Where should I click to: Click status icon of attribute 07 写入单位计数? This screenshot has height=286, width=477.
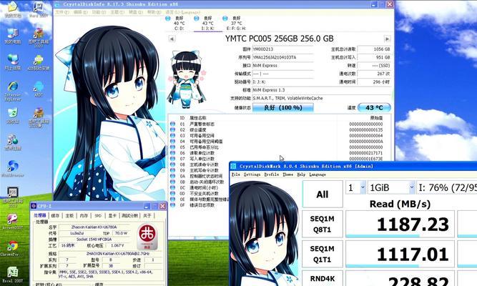coord(173,159)
